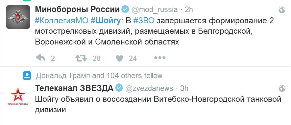The image size is (291, 125).
Task: Open more options on mod_russia tweet
Action: click(159, 58)
